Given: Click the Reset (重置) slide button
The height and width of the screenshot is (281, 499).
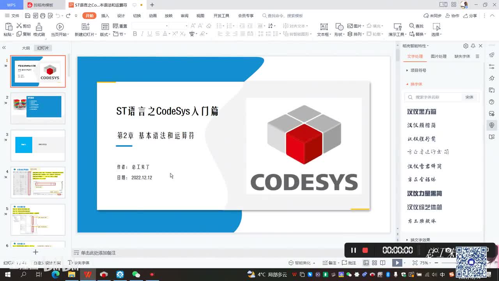Looking at the screenshot, I should (120, 26).
